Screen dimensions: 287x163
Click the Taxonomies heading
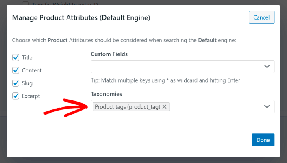click(x=106, y=94)
